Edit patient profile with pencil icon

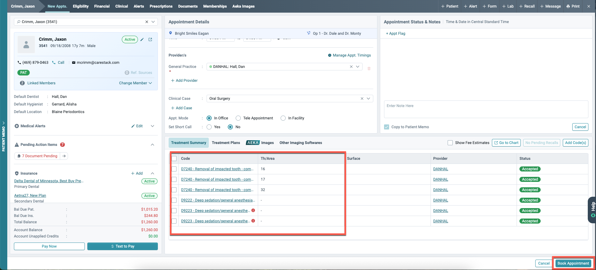(x=142, y=39)
